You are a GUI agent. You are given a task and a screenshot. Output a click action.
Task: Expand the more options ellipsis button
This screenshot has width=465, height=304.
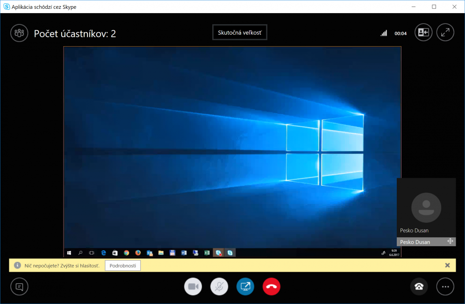pos(445,287)
